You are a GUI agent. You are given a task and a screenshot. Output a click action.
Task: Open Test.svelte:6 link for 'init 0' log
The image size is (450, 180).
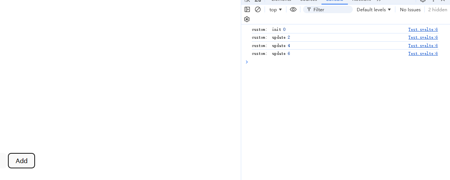click(423, 29)
